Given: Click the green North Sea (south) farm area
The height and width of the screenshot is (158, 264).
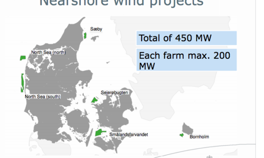Looking at the screenshot, I should pos(22,83).
